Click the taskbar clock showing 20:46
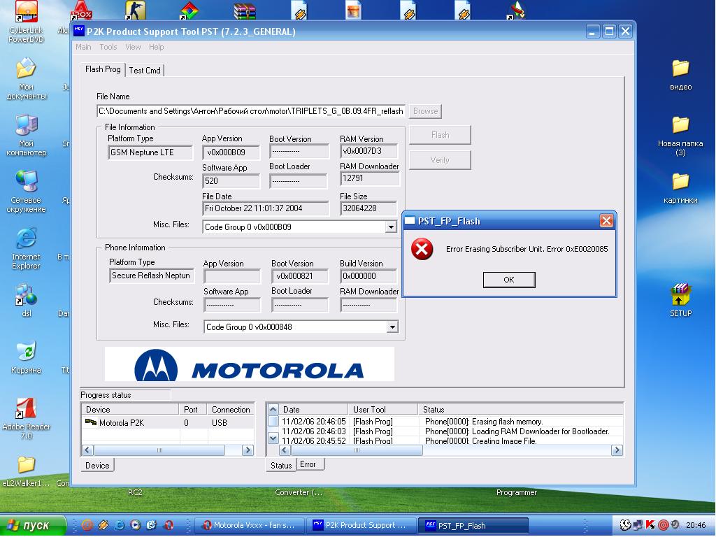The image size is (716, 537). 696,525
